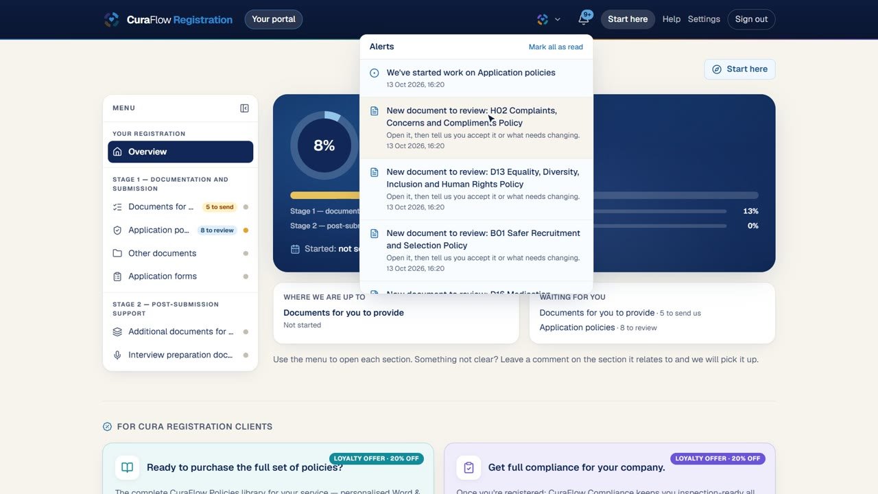Open the Help link
This screenshot has height=494, width=878.
(672, 19)
